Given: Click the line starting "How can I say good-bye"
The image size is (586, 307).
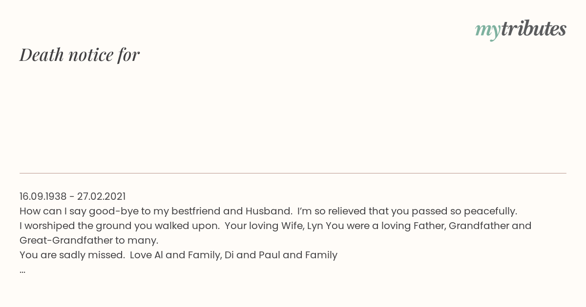Looking at the screenshot, I should [268, 211].
